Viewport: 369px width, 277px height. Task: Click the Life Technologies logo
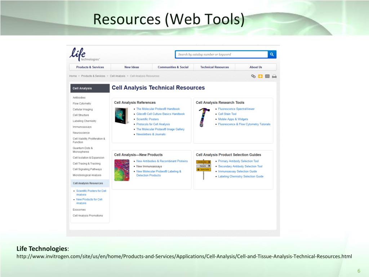(84, 54)
